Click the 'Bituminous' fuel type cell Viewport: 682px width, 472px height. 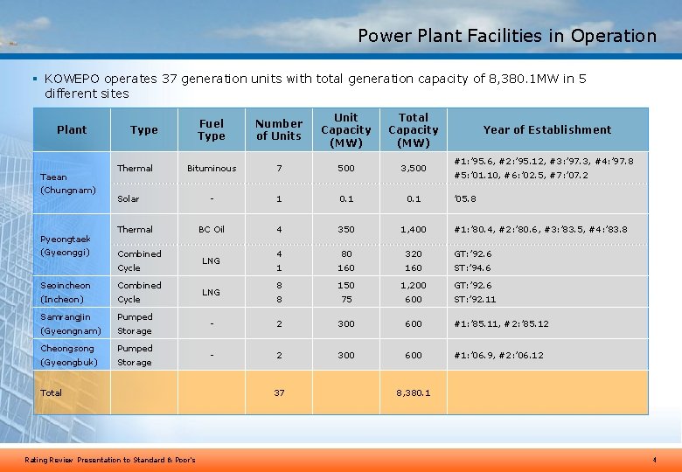coord(212,168)
